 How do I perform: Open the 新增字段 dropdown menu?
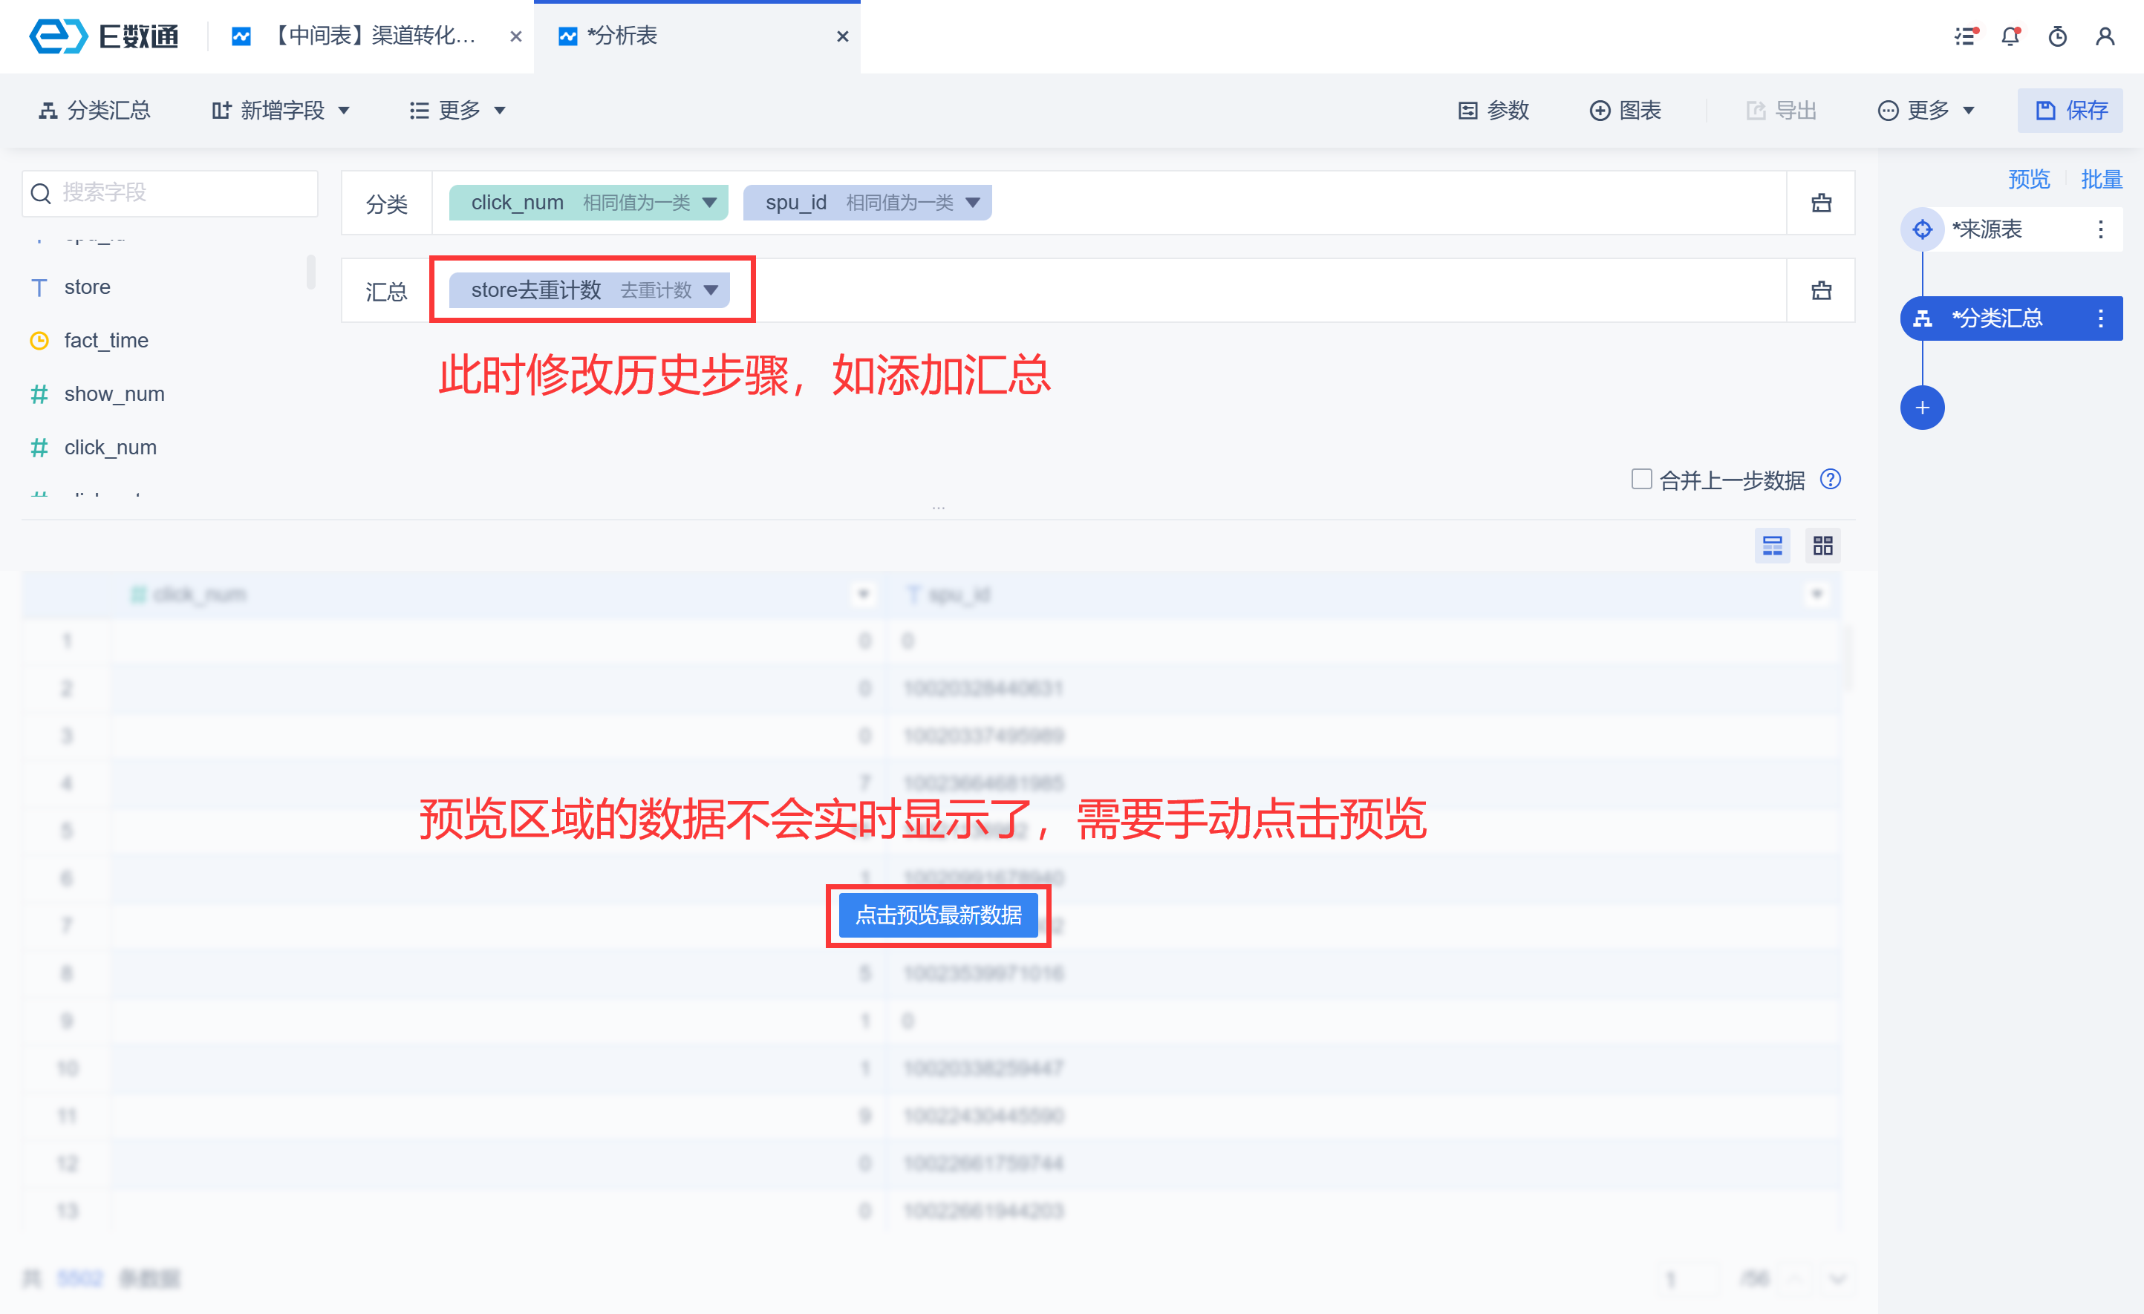[x=281, y=111]
